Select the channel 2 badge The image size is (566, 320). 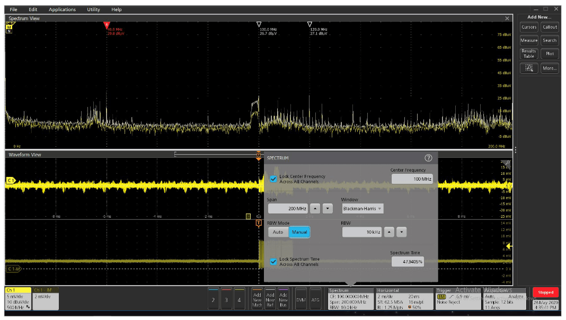(213, 299)
